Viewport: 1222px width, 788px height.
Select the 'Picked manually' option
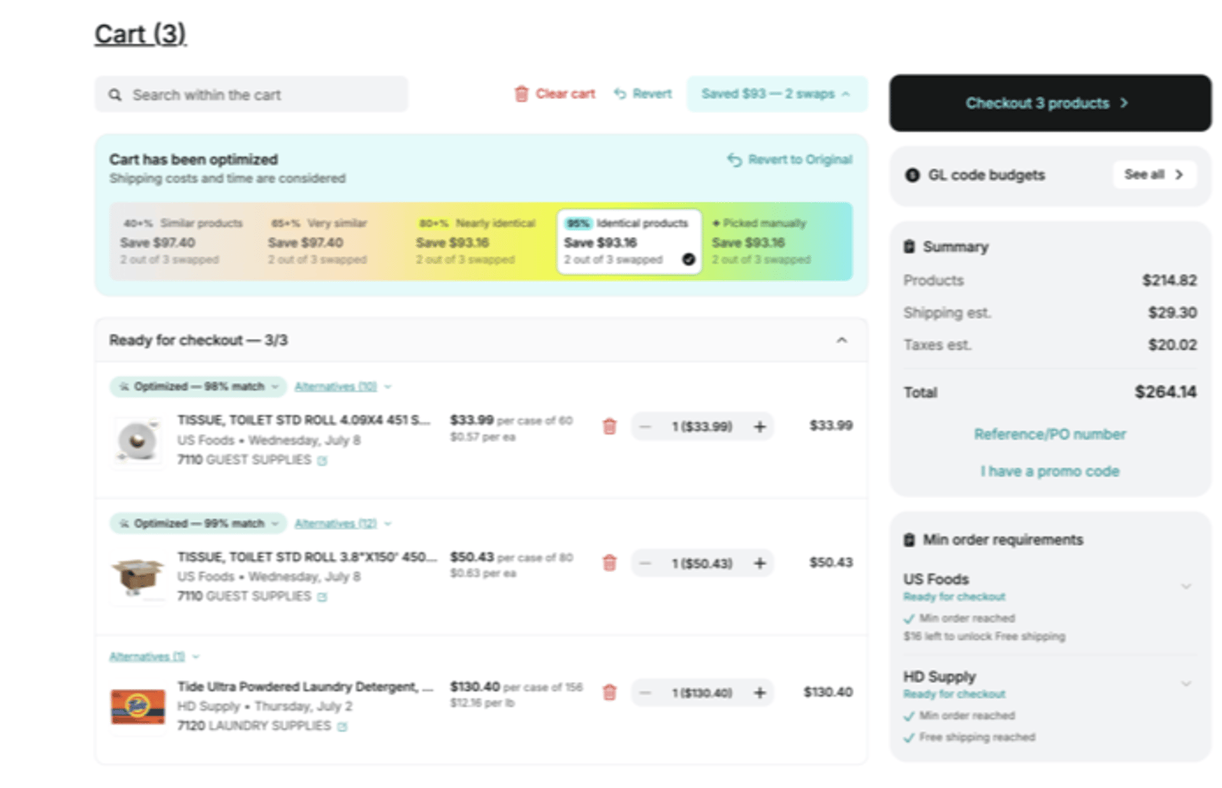(x=777, y=241)
